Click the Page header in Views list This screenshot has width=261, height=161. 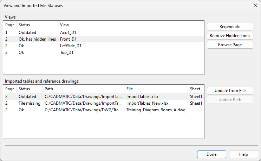tap(10, 25)
